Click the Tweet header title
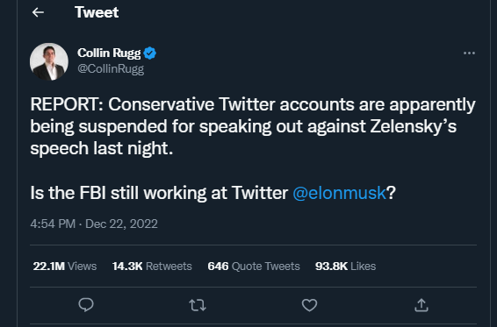The image size is (497, 327). [97, 12]
